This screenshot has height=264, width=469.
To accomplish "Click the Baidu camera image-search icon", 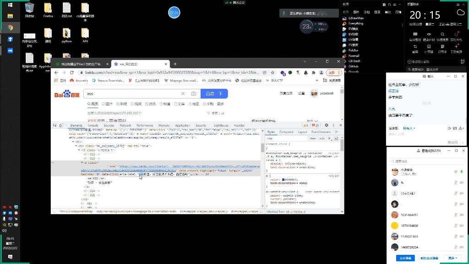I will (x=194, y=93).
